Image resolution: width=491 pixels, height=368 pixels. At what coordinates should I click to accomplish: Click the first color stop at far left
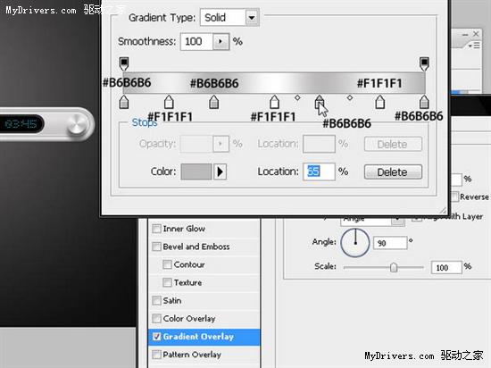pos(124,102)
